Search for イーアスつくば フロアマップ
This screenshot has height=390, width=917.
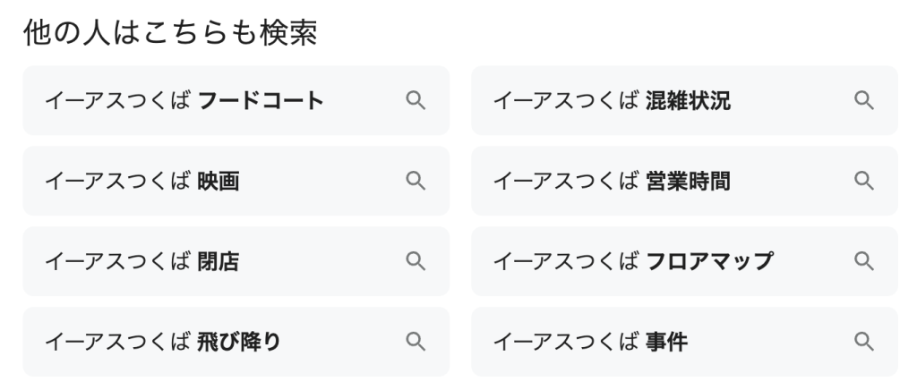coord(632,261)
